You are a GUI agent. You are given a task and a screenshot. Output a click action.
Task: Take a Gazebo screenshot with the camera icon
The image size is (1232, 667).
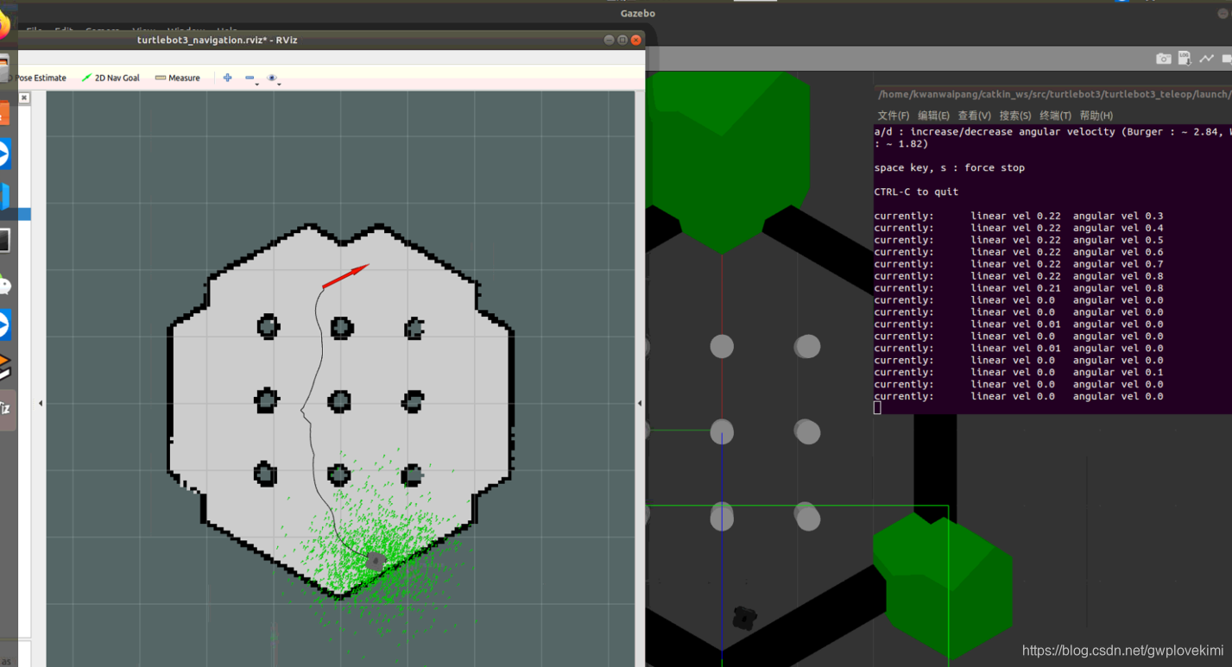(x=1164, y=59)
